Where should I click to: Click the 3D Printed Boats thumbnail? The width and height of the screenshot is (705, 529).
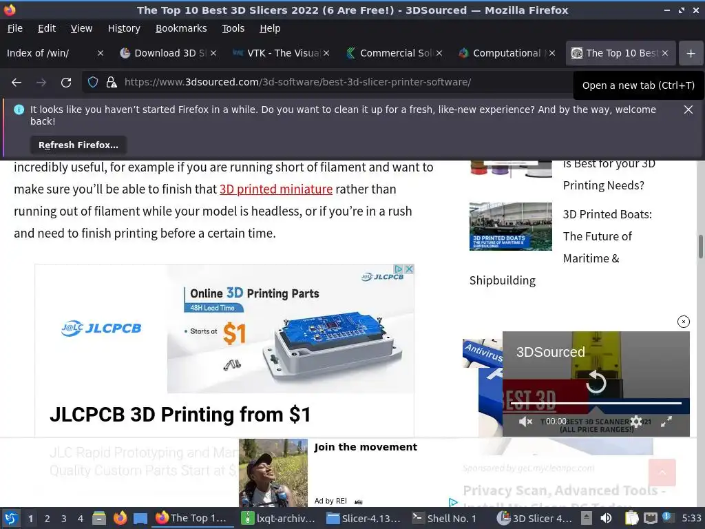coord(510,226)
